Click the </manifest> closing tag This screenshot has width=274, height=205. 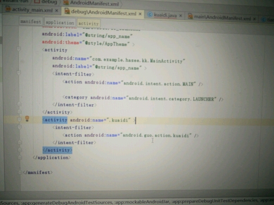pos(37,172)
